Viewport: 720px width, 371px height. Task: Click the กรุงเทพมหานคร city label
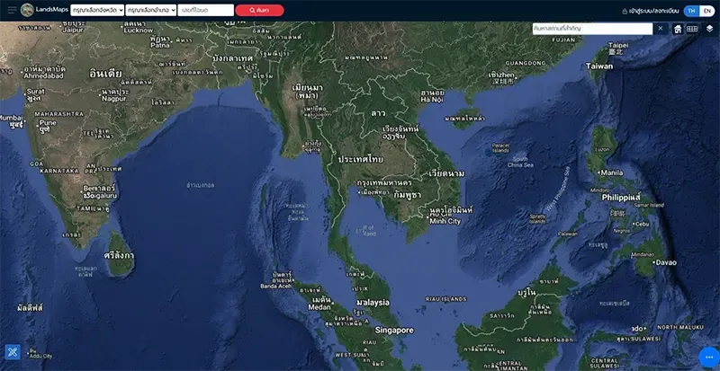384,182
